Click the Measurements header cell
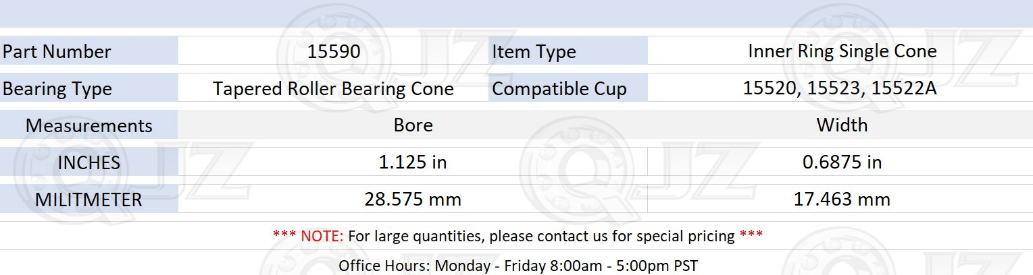The image size is (1033, 275). pos(89,125)
